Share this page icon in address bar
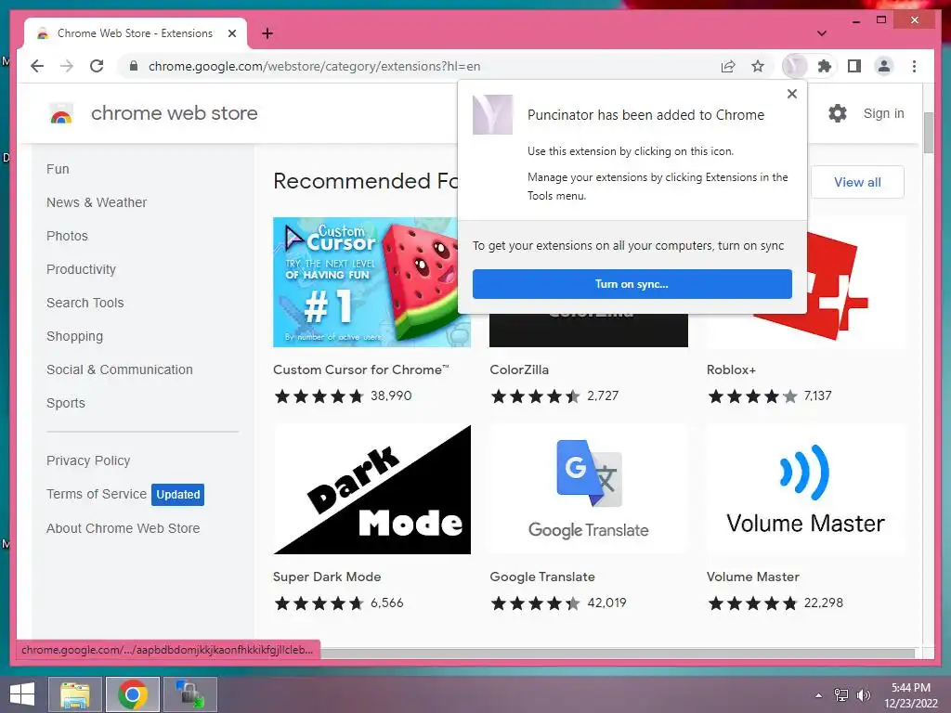The height and width of the screenshot is (713, 951). pos(728,66)
